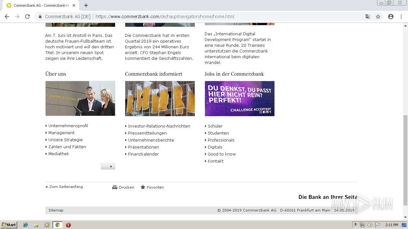Click the Über uns heading
This screenshot has height=229, width=408.
click(x=56, y=74)
